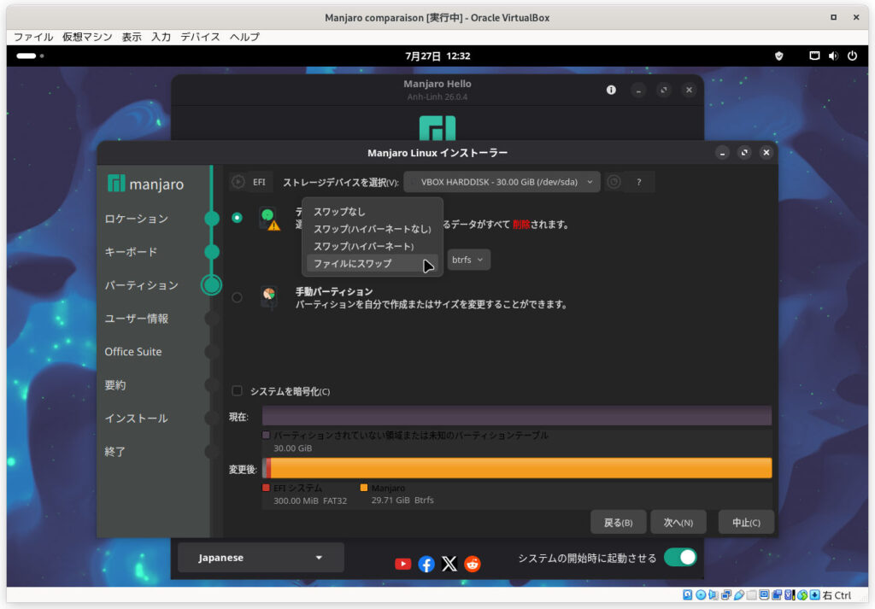Click the screen icon in GNOME top bar
Image resolution: width=875 pixels, height=609 pixels.
(814, 56)
